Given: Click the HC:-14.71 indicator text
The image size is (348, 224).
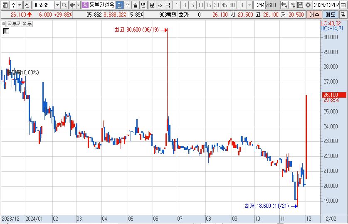Looking at the screenshot, I should pyautogui.click(x=332, y=28).
